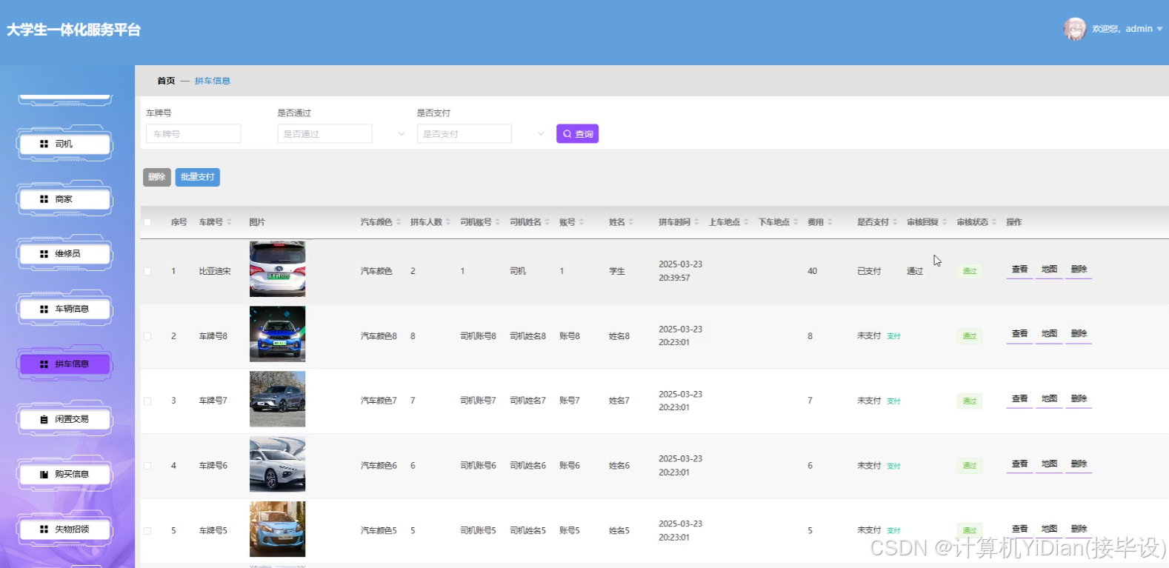Open the 车牌号5 car thumbnail
The height and width of the screenshot is (568, 1169).
277,529
